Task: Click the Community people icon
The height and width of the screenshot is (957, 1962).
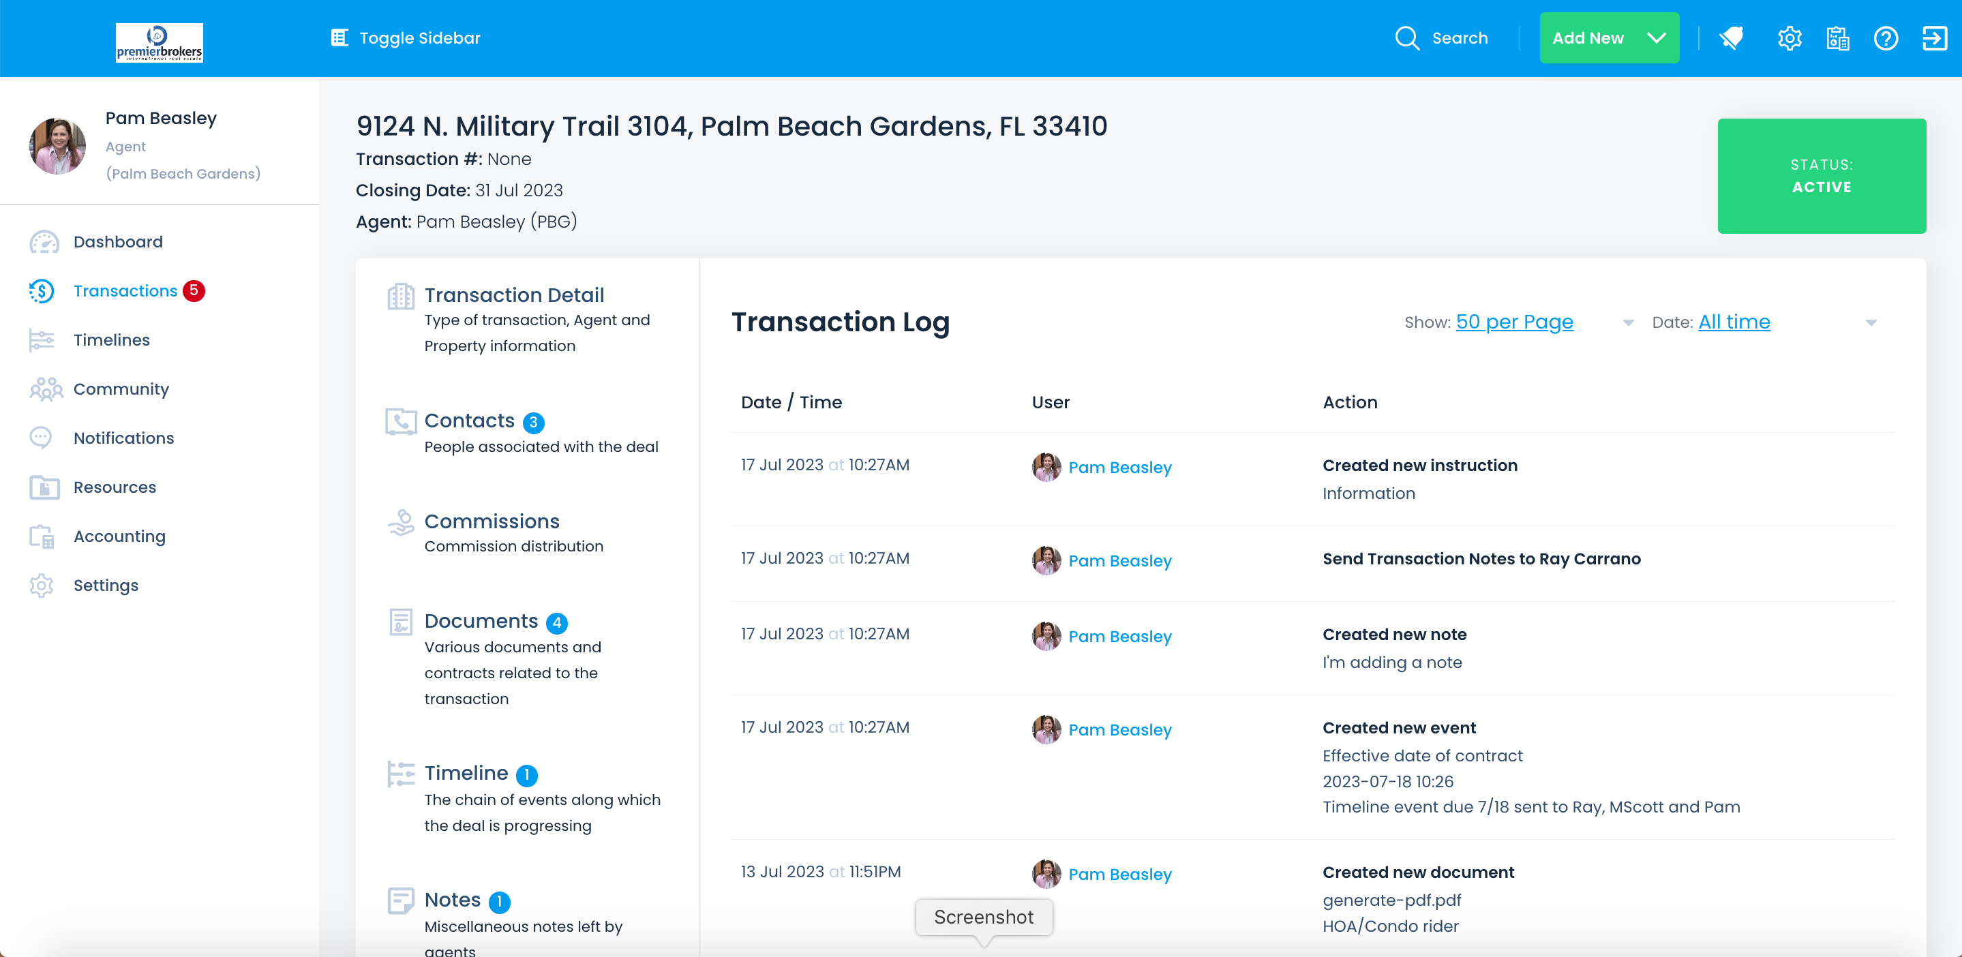Action: click(x=46, y=389)
